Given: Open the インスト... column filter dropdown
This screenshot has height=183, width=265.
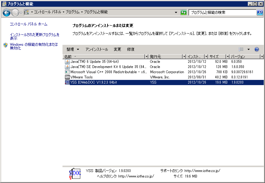Looking at the screenshot, I should coord(206,57).
